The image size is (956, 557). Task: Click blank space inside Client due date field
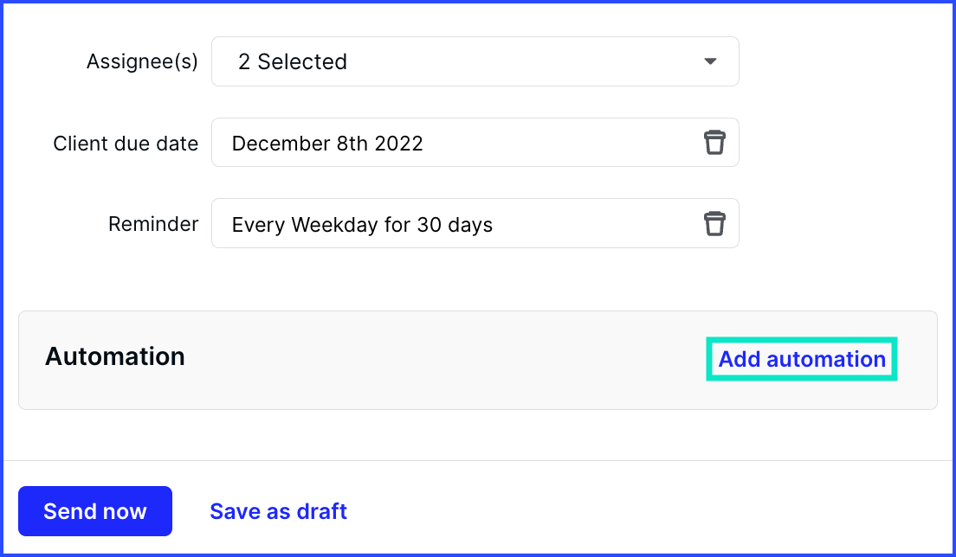(x=561, y=143)
